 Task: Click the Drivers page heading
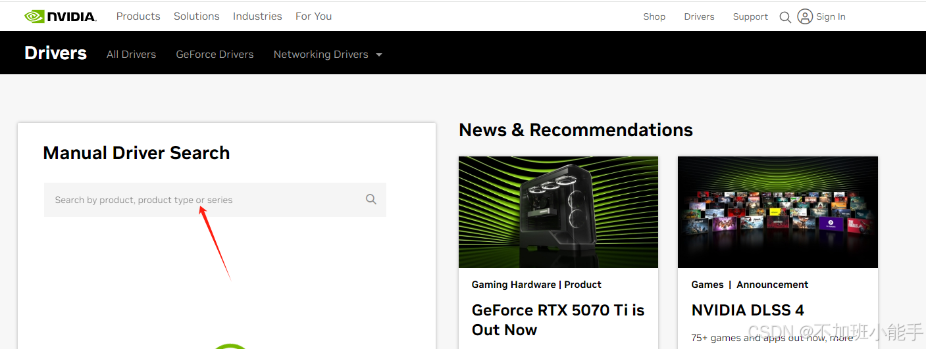click(x=55, y=53)
